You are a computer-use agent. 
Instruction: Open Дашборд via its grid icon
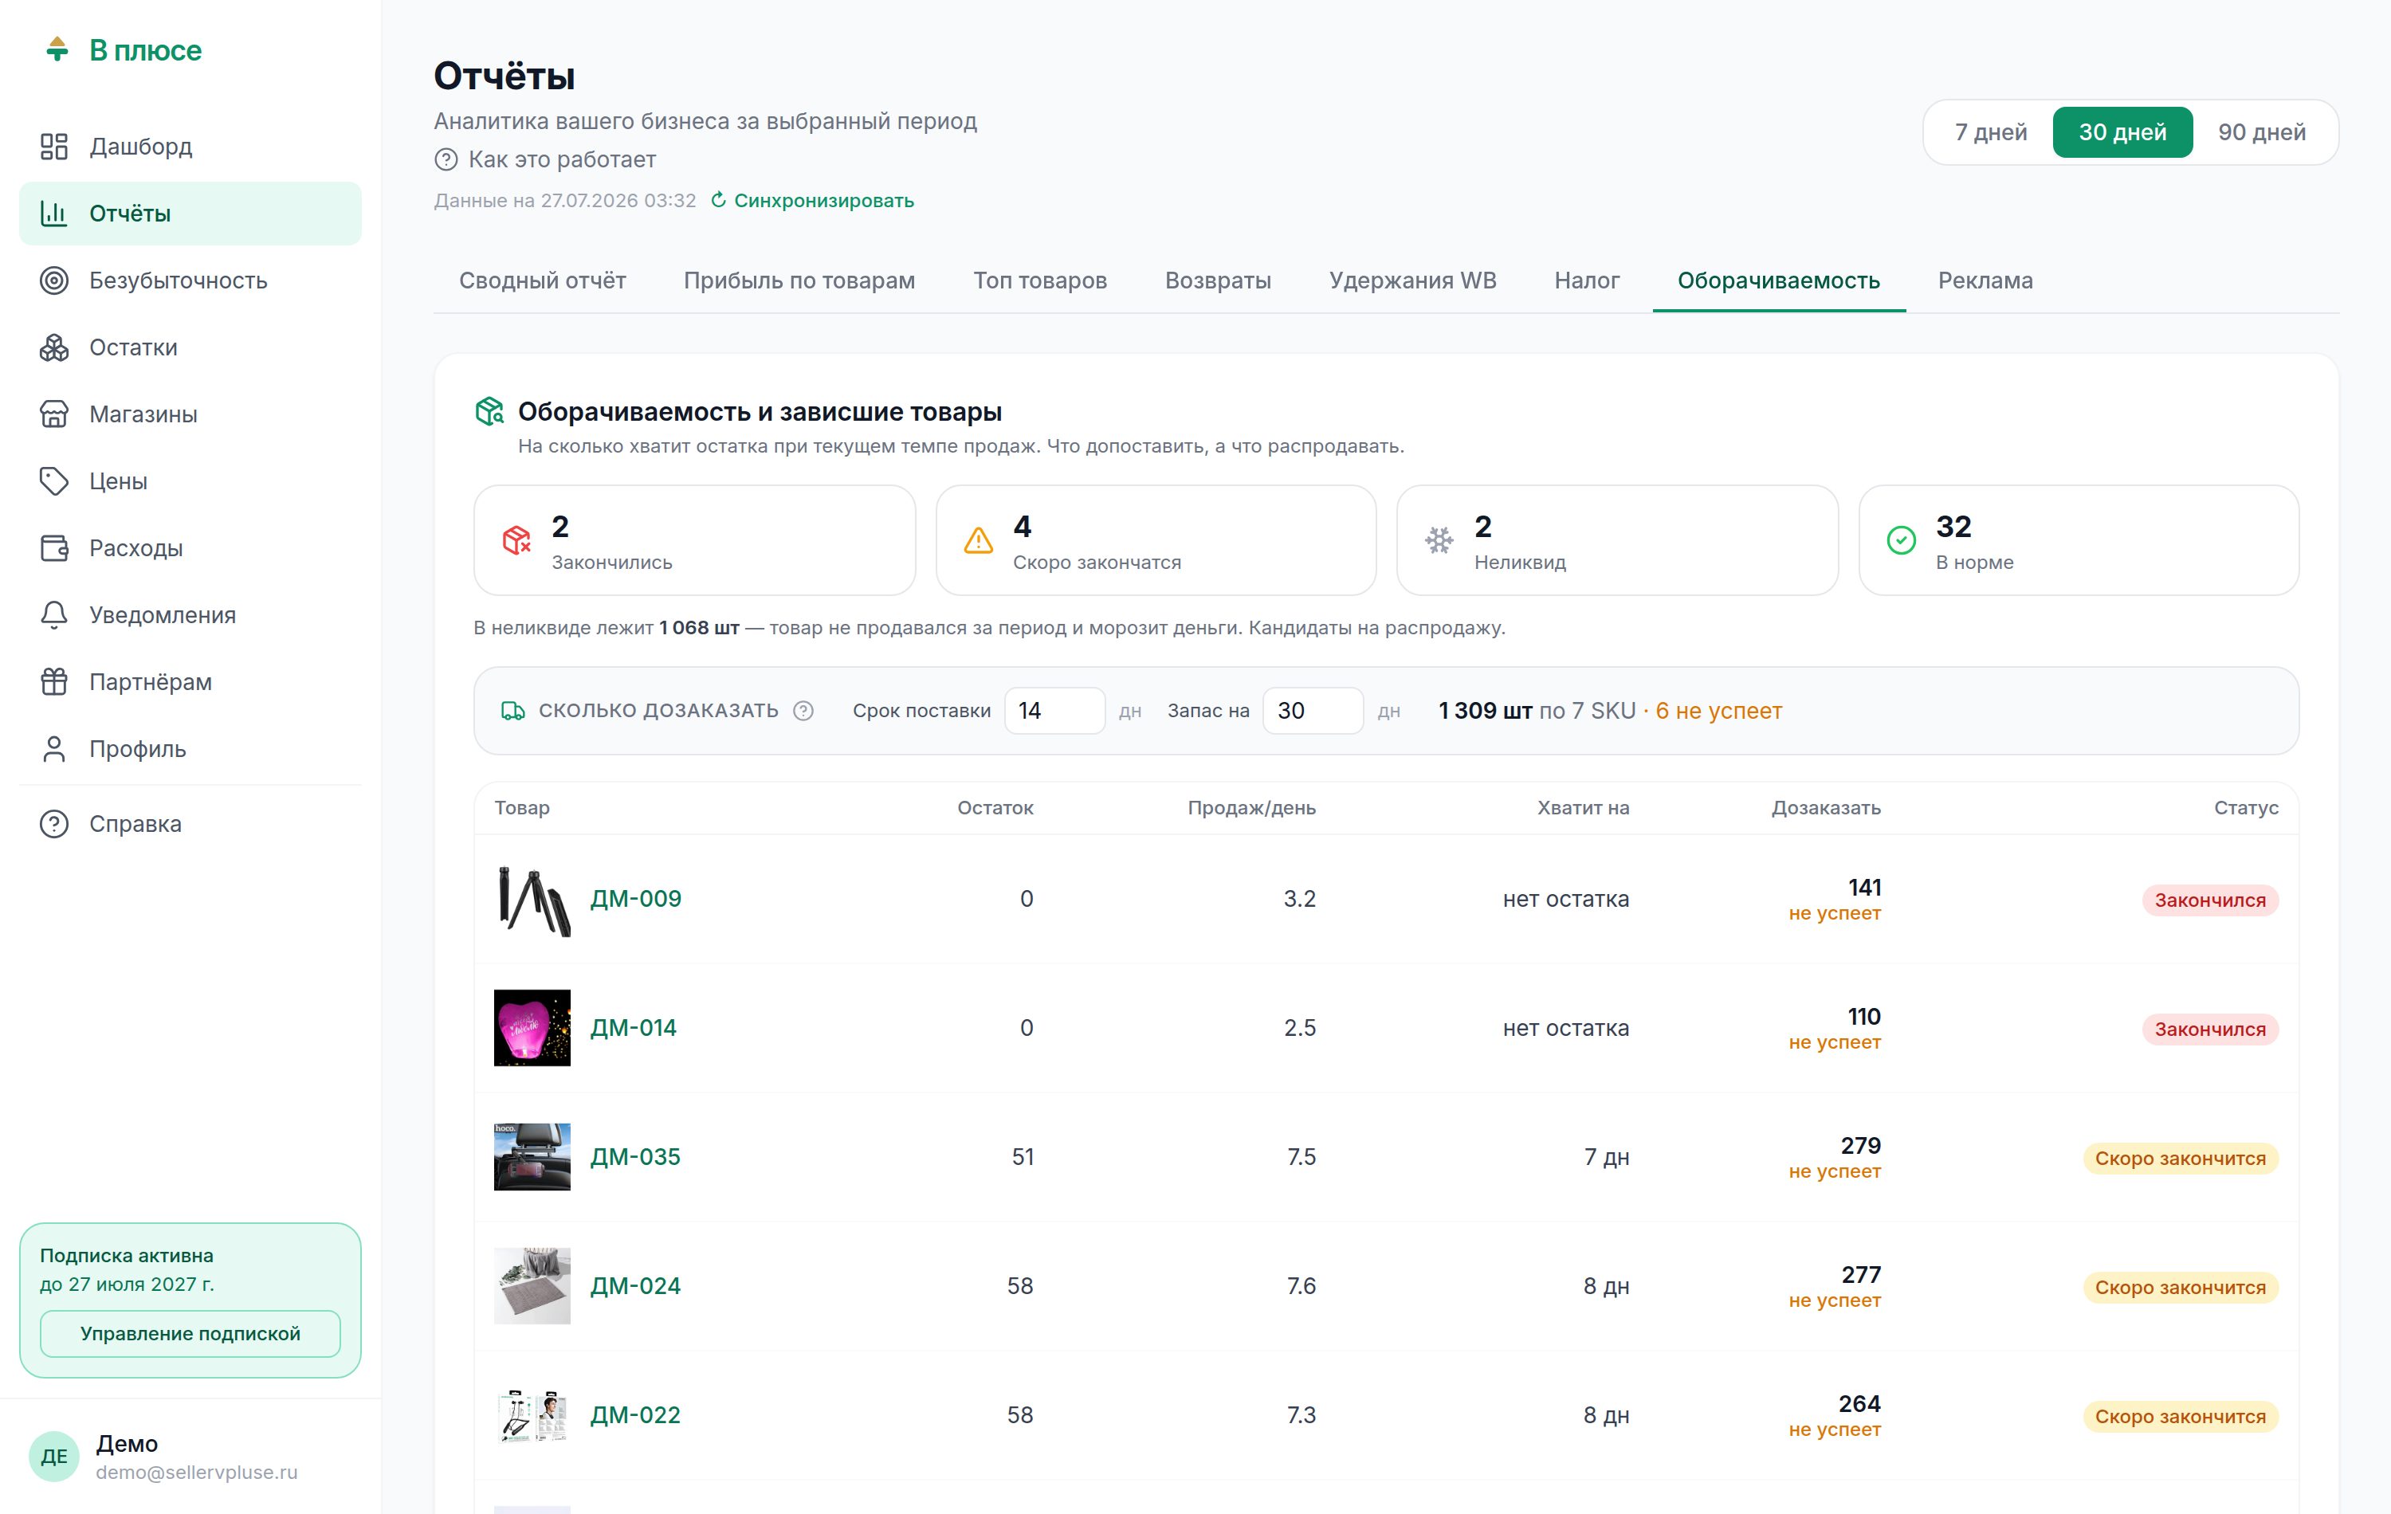[53, 147]
